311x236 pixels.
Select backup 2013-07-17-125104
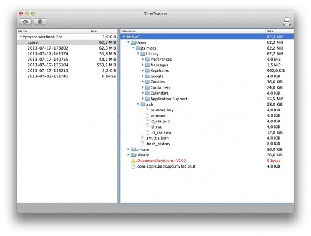pos(67,65)
